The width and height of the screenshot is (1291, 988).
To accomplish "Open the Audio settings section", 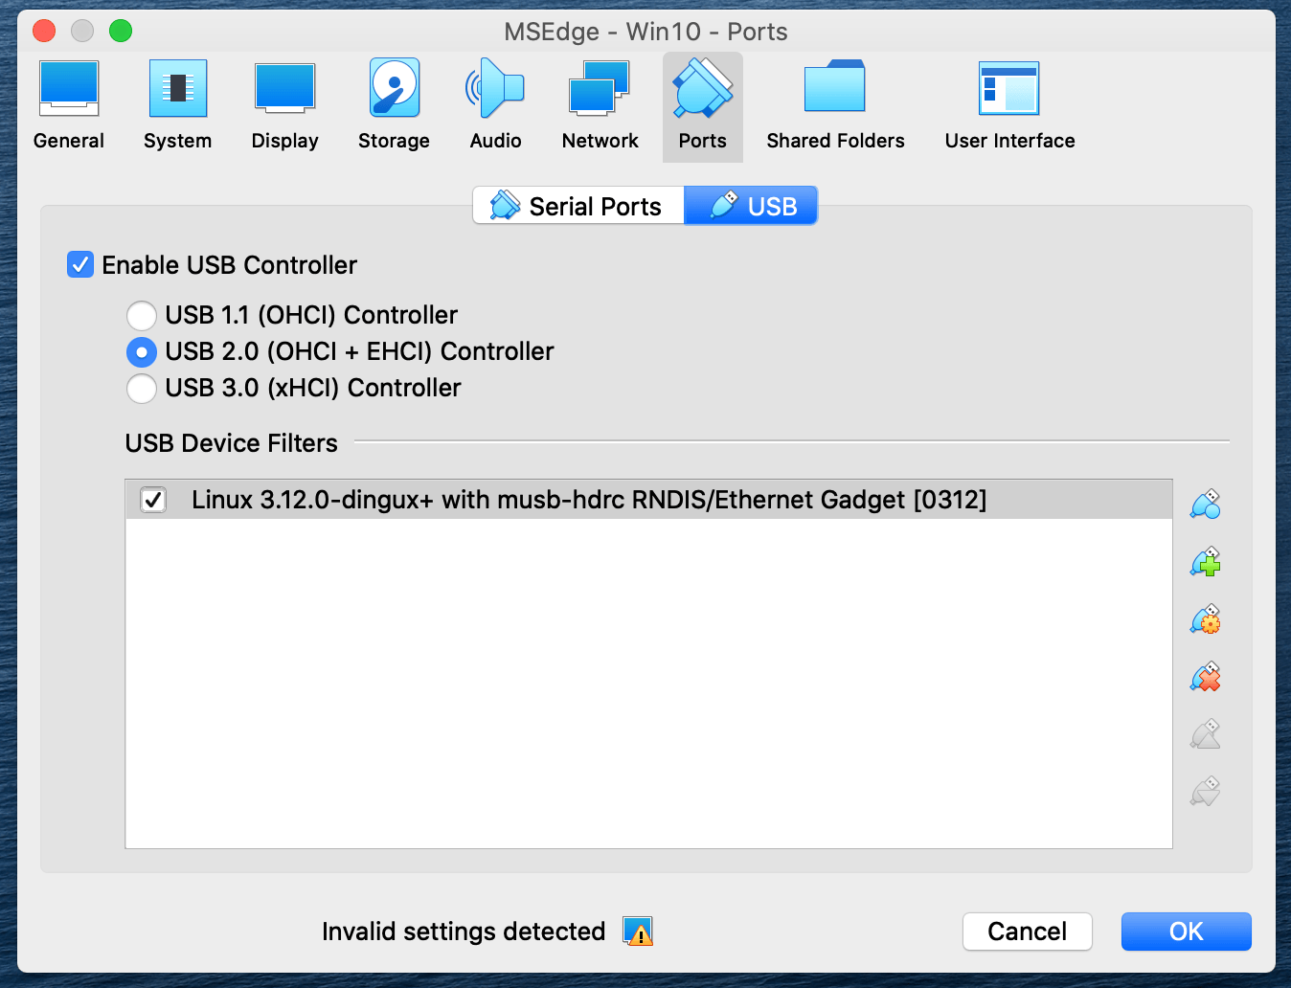I will click(495, 105).
